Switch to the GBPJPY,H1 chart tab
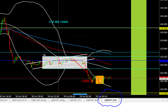The width and height of the screenshot is (168, 107). 76,100
